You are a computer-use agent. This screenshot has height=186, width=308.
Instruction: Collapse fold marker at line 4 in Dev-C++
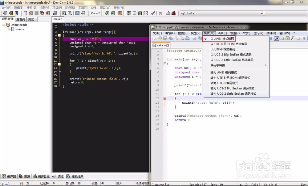pos(59,35)
